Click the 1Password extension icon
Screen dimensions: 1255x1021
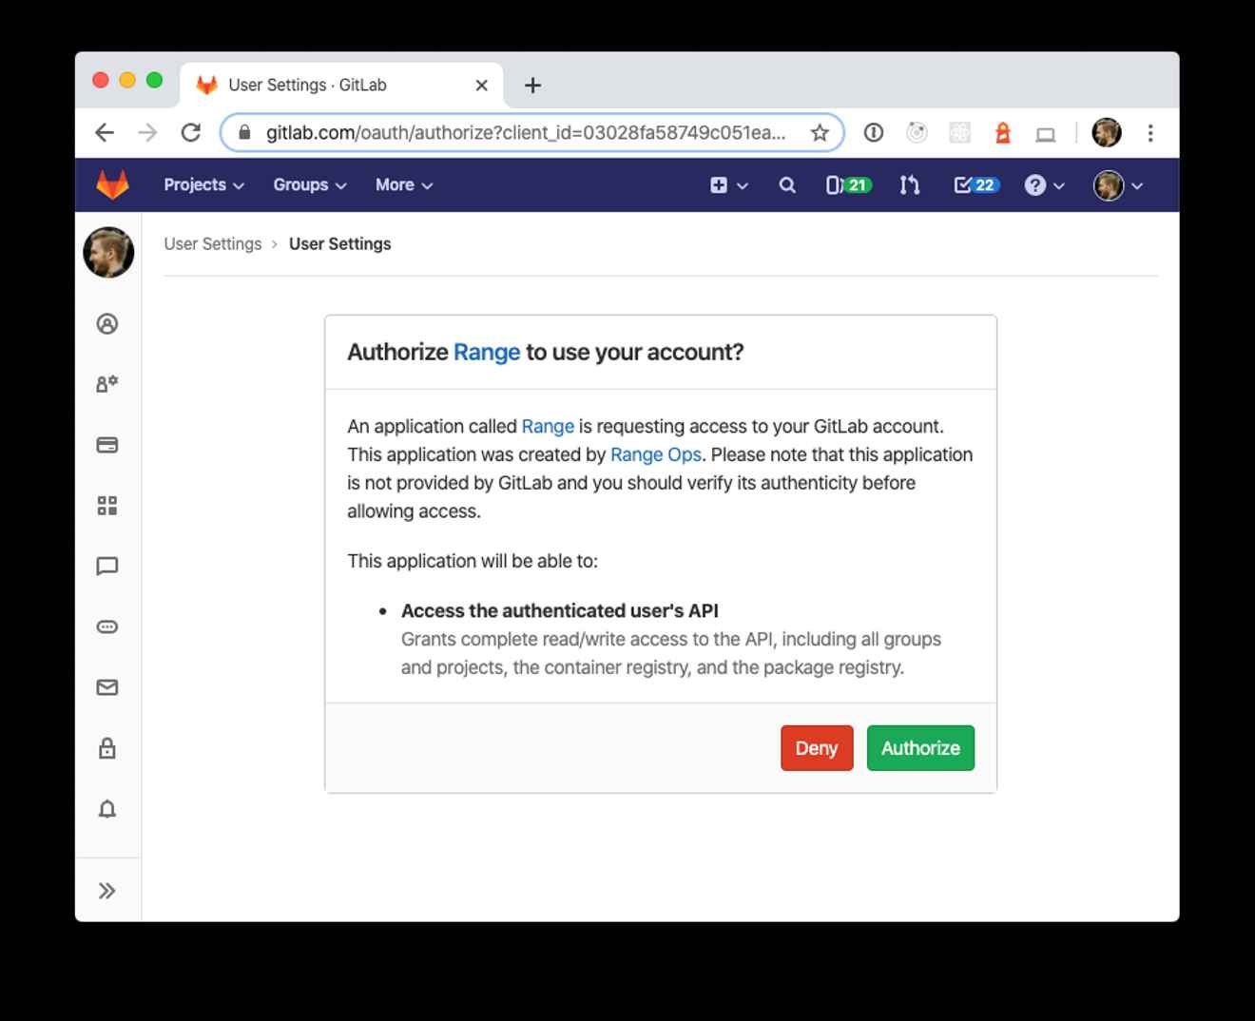tap(873, 133)
